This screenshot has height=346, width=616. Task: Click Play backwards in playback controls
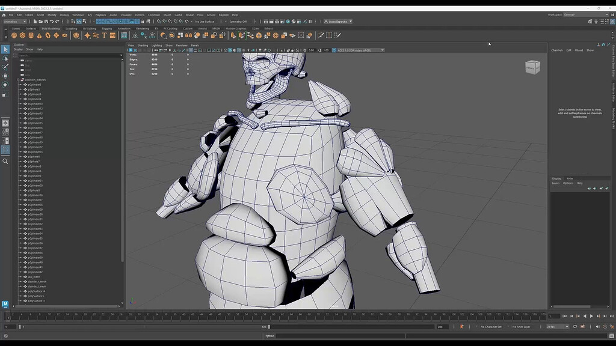[x=585, y=316]
